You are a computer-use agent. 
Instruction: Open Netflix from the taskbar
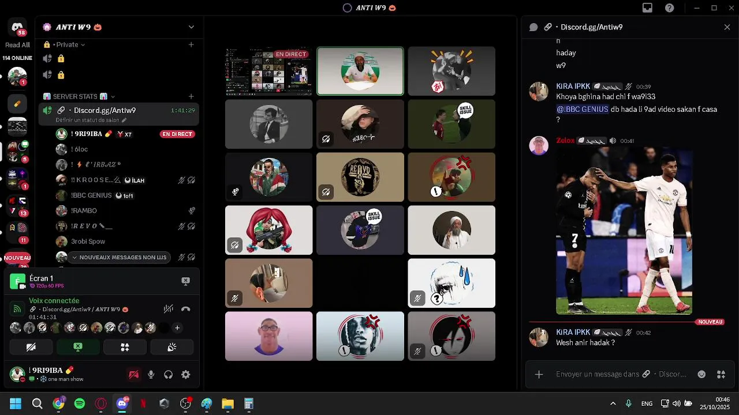click(x=143, y=403)
